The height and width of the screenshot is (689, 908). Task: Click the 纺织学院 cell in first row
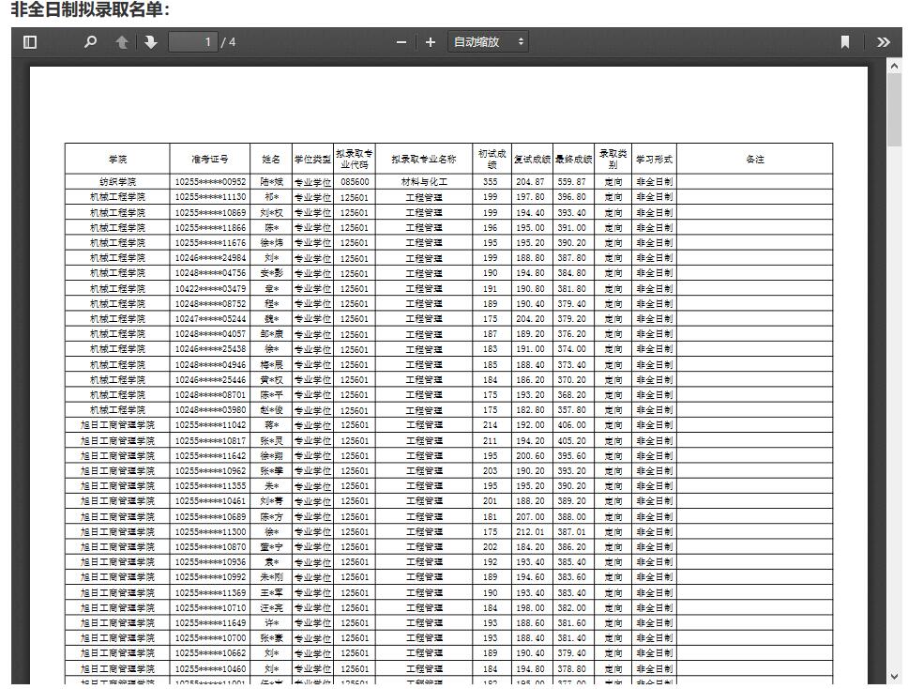[116, 182]
